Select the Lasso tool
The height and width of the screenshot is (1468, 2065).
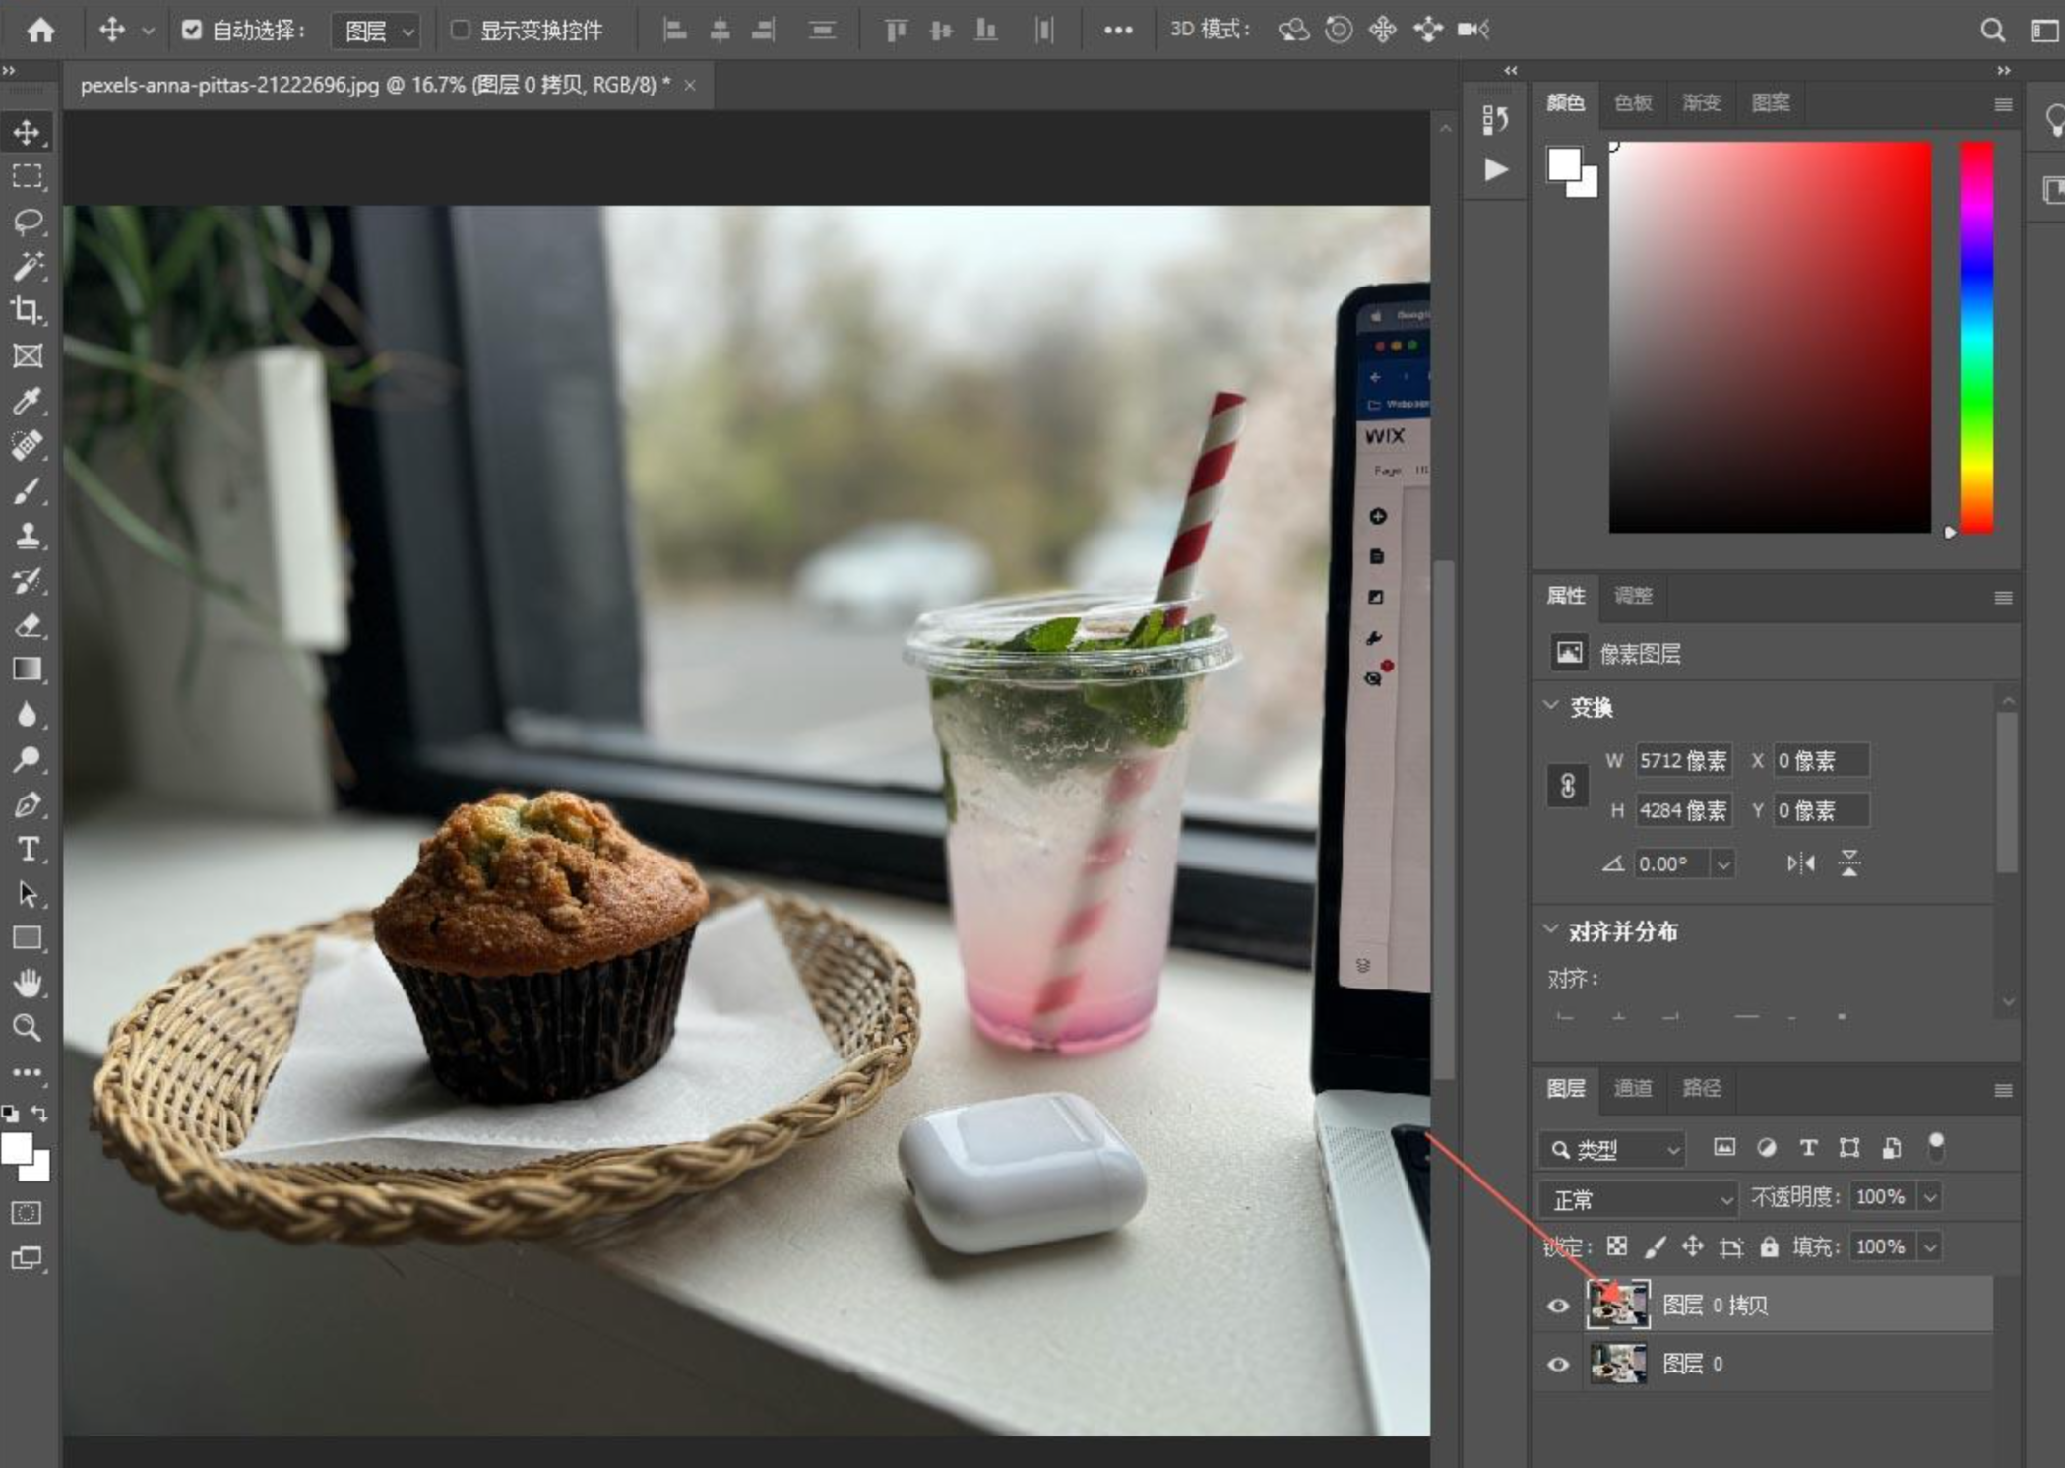28,222
